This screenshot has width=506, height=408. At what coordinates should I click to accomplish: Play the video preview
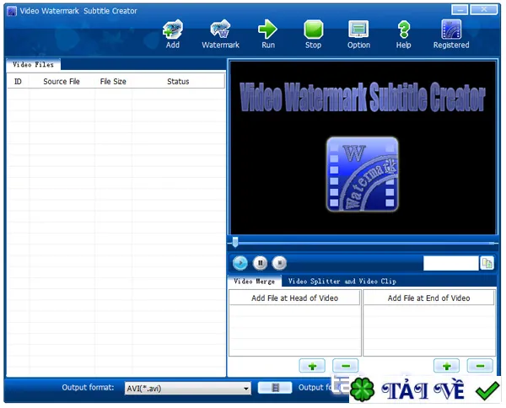coord(240,263)
